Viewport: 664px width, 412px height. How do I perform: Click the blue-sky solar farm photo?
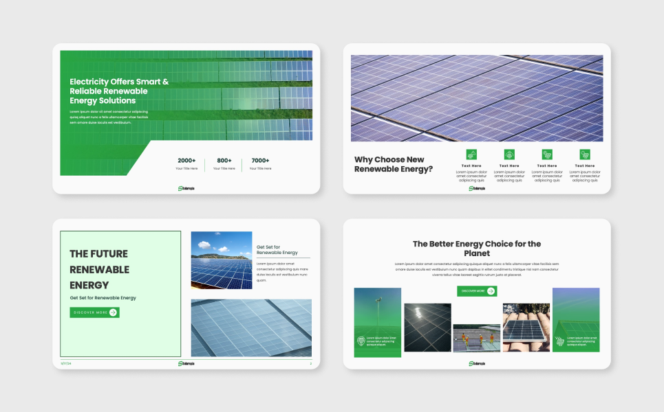pyautogui.click(x=222, y=260)
